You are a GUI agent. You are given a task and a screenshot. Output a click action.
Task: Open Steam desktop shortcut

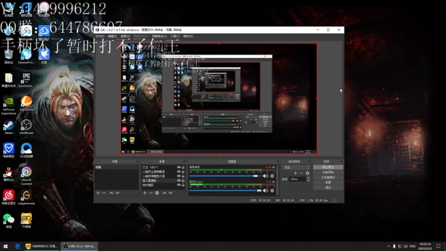click(x=8, y=127)
